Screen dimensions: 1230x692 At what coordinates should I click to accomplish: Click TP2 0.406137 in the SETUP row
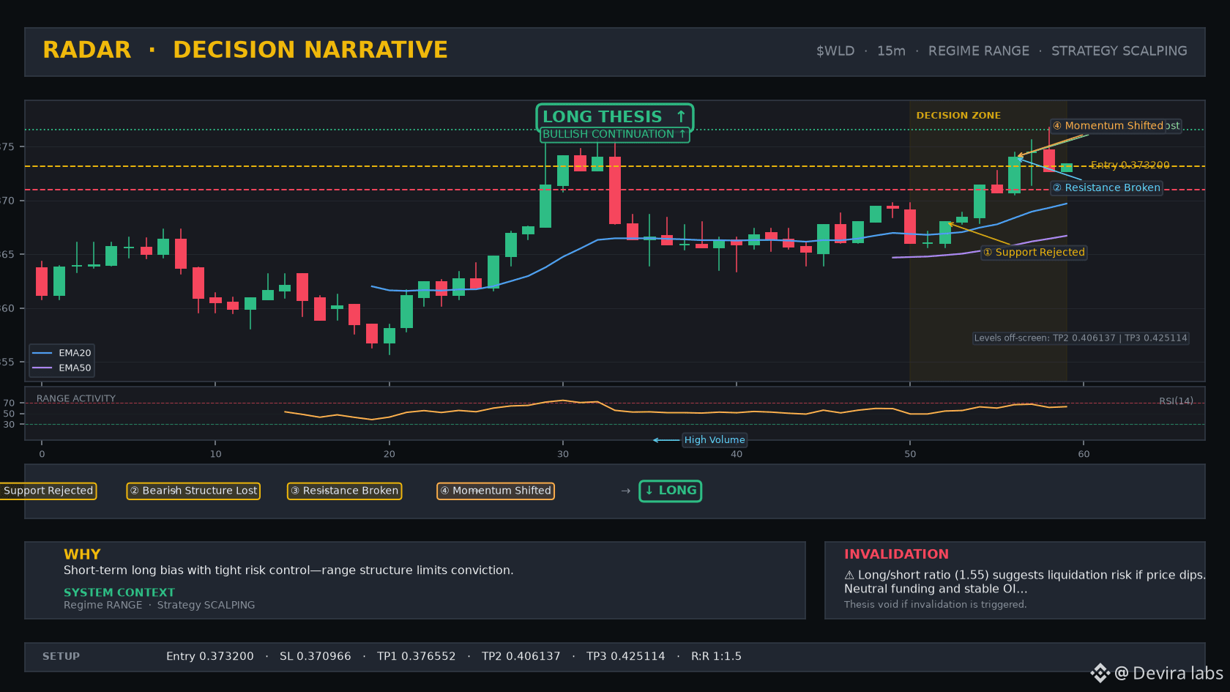click(521, 657)
